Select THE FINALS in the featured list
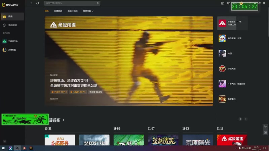Viewport: 269px width, 151px height. click(232, 23)
